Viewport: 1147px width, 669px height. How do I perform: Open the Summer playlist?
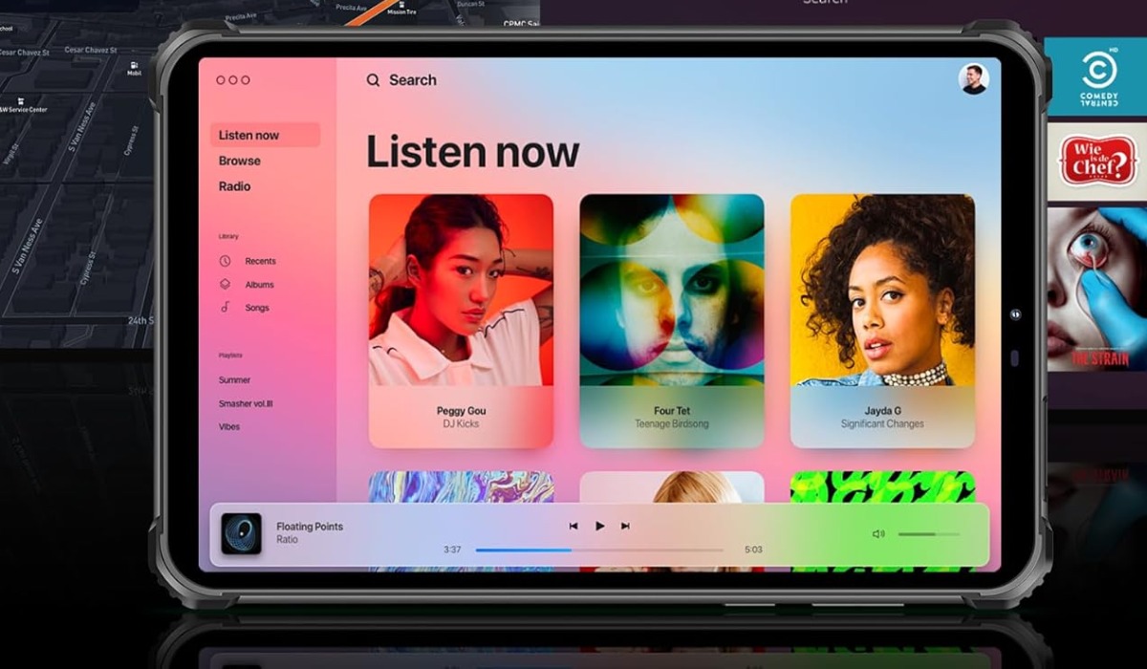(x=234, y=379)
